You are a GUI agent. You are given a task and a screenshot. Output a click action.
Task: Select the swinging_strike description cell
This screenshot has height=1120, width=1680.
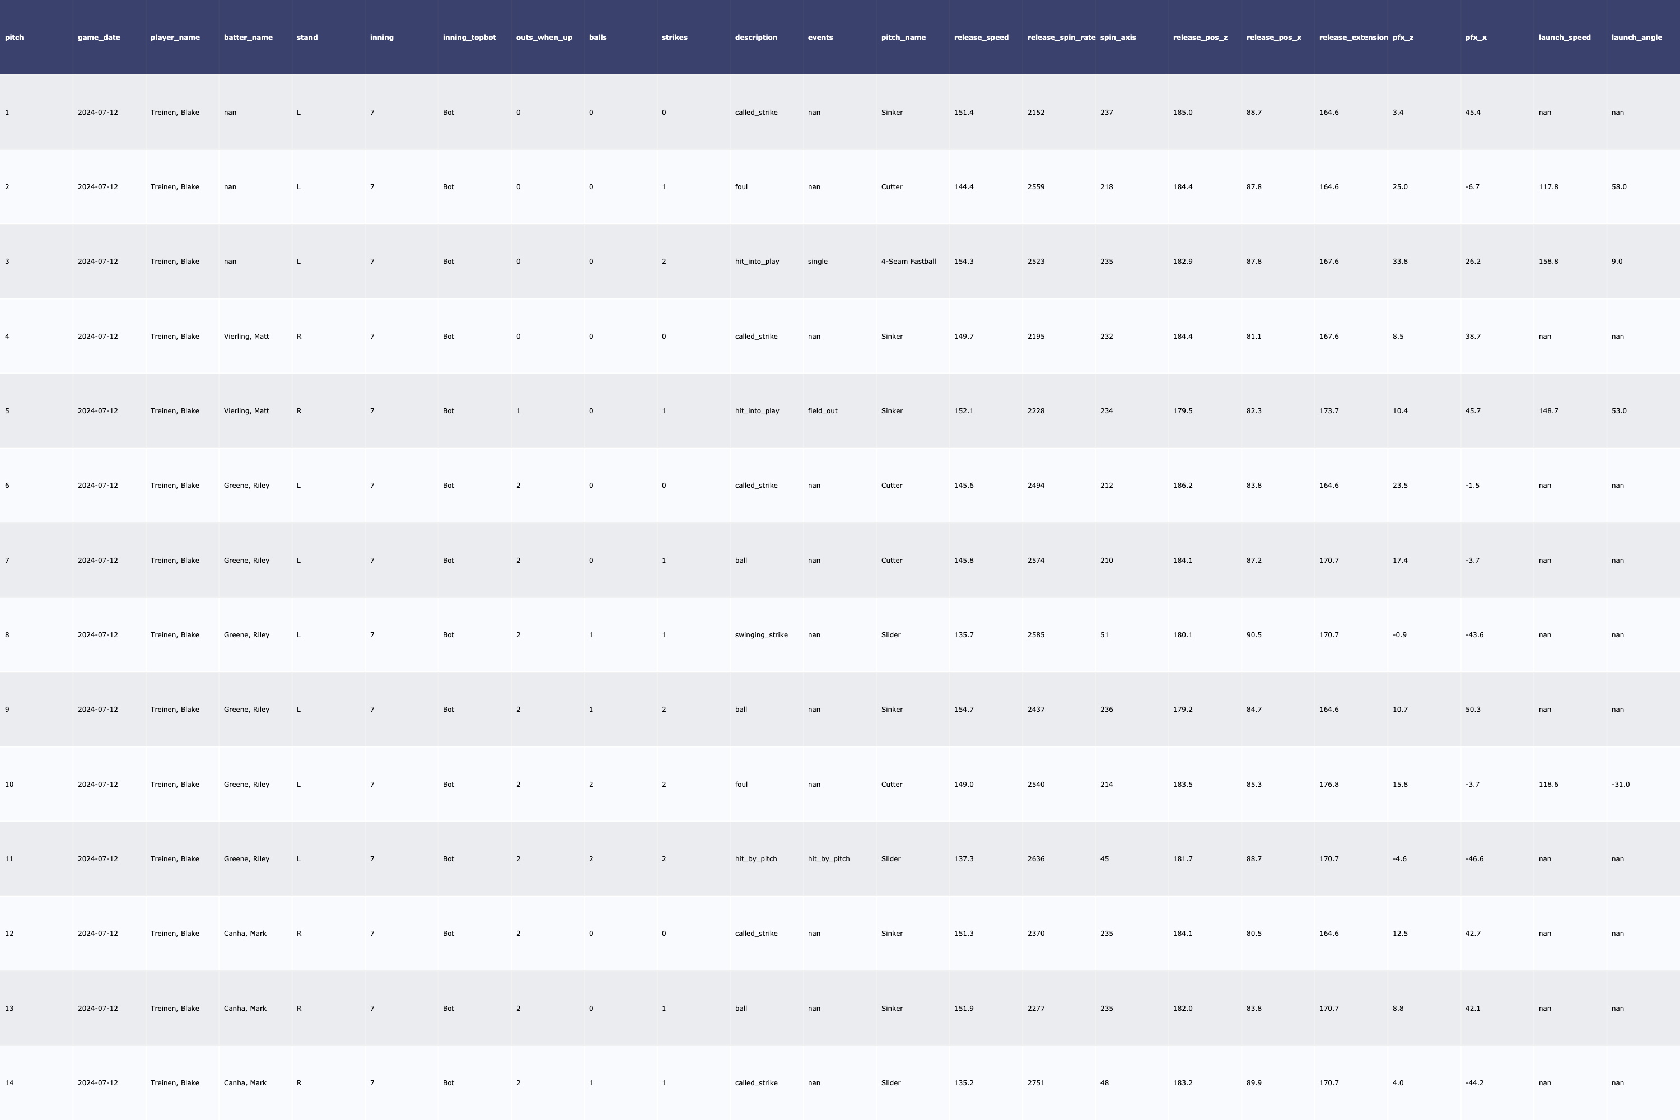click(760, 635)
